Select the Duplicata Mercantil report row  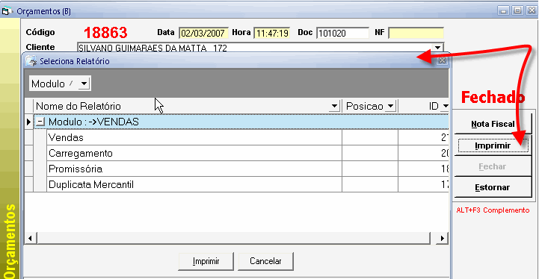[247, 184]
